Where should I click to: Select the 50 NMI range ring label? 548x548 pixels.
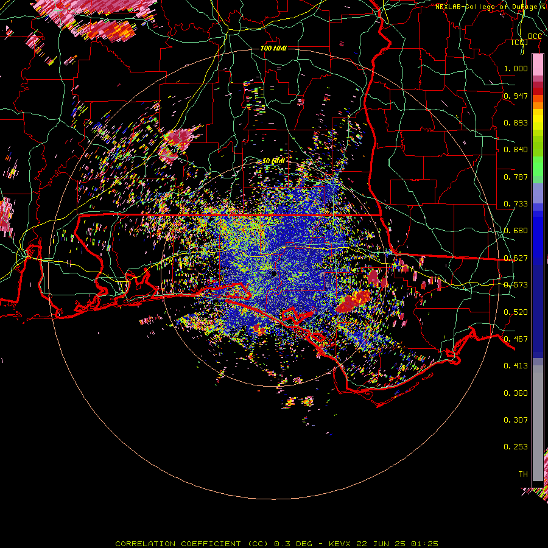(x=273, y=161)
